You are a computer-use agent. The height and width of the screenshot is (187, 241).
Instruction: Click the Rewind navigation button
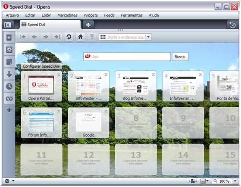point(23,37)
